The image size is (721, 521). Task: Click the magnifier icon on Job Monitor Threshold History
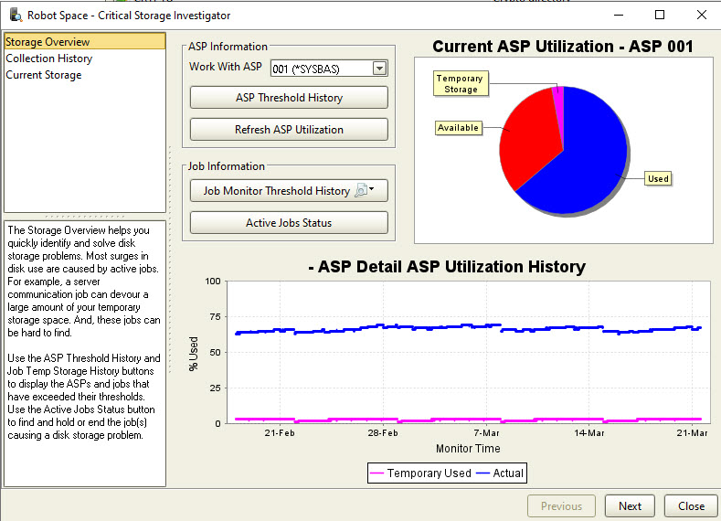pyautogui.click(x=361, y=190)
